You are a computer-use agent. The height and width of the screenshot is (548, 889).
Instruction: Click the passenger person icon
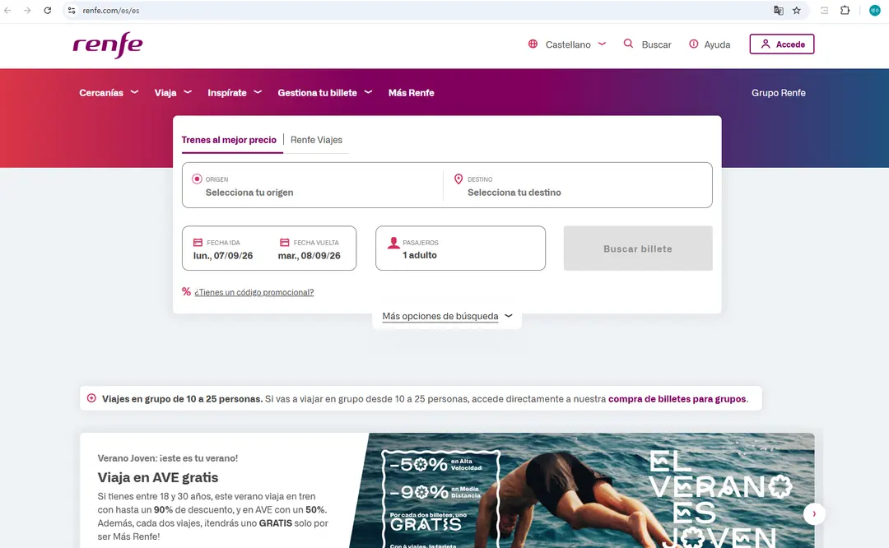click(393, 243)
